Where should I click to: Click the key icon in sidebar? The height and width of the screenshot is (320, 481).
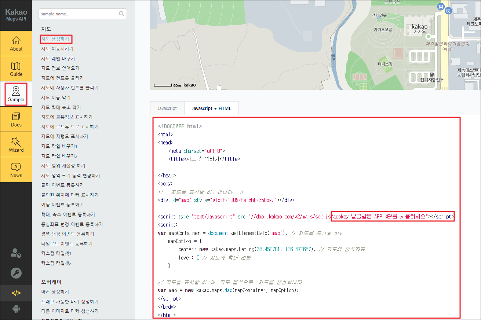(x=16, y=273)
